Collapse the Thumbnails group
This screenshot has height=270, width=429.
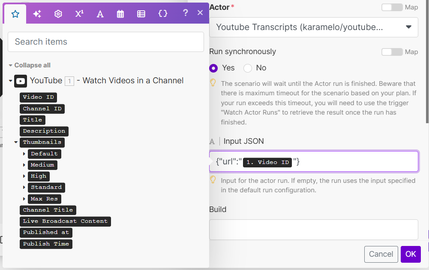coord(16,142)
